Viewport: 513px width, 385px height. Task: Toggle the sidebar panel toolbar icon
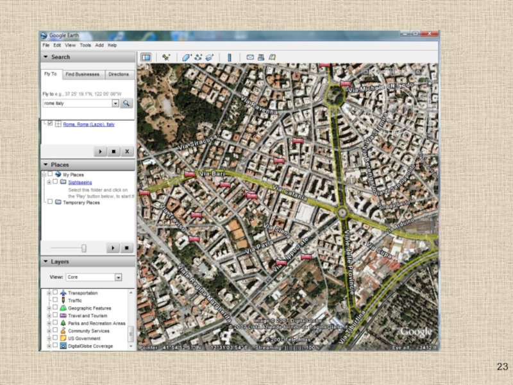coord(146,57)
